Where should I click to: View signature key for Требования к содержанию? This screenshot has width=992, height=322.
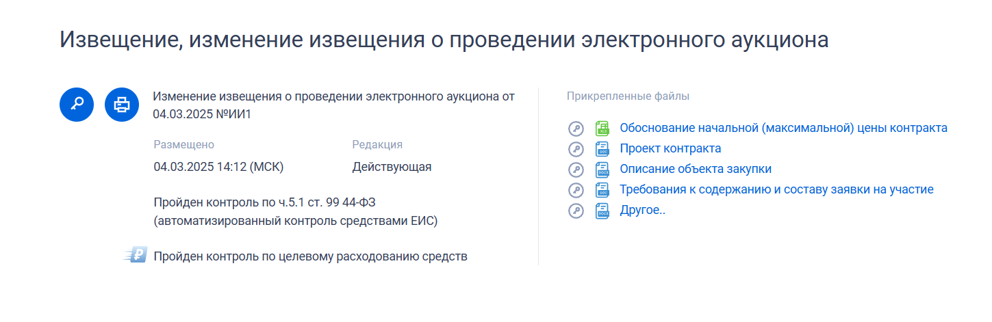click(576, 190)
